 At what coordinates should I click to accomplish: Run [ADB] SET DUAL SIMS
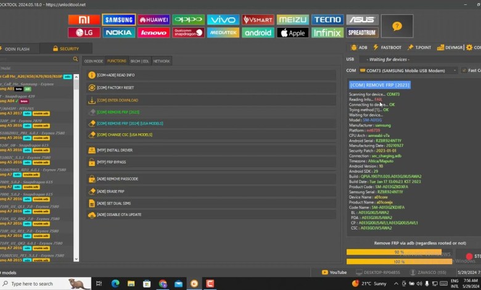click(x=211, y=204)
